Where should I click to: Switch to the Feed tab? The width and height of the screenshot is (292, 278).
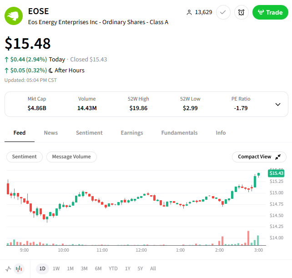point(20,133)
